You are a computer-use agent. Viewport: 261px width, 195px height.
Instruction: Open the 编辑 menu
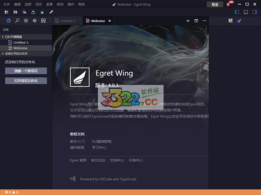point(17,4)
